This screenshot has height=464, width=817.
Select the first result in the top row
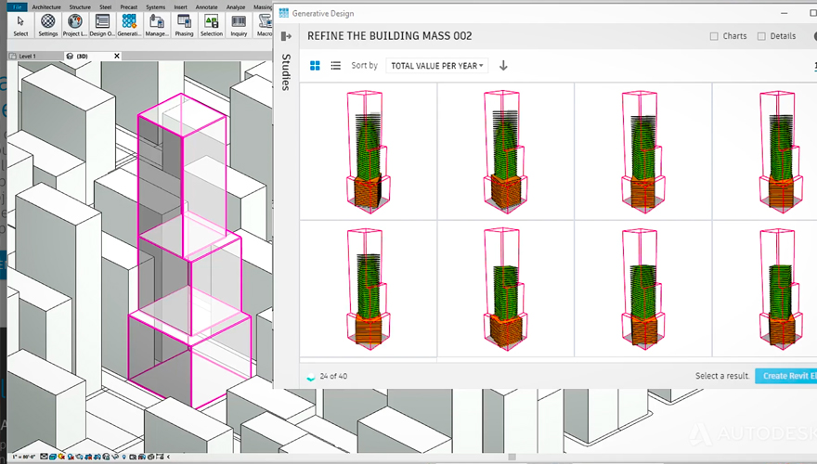369,151
